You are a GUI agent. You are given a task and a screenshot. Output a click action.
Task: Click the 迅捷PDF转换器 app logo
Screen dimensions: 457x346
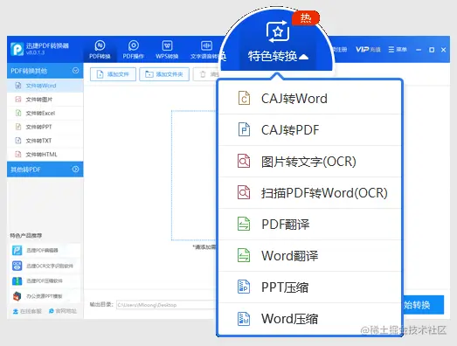17,49
